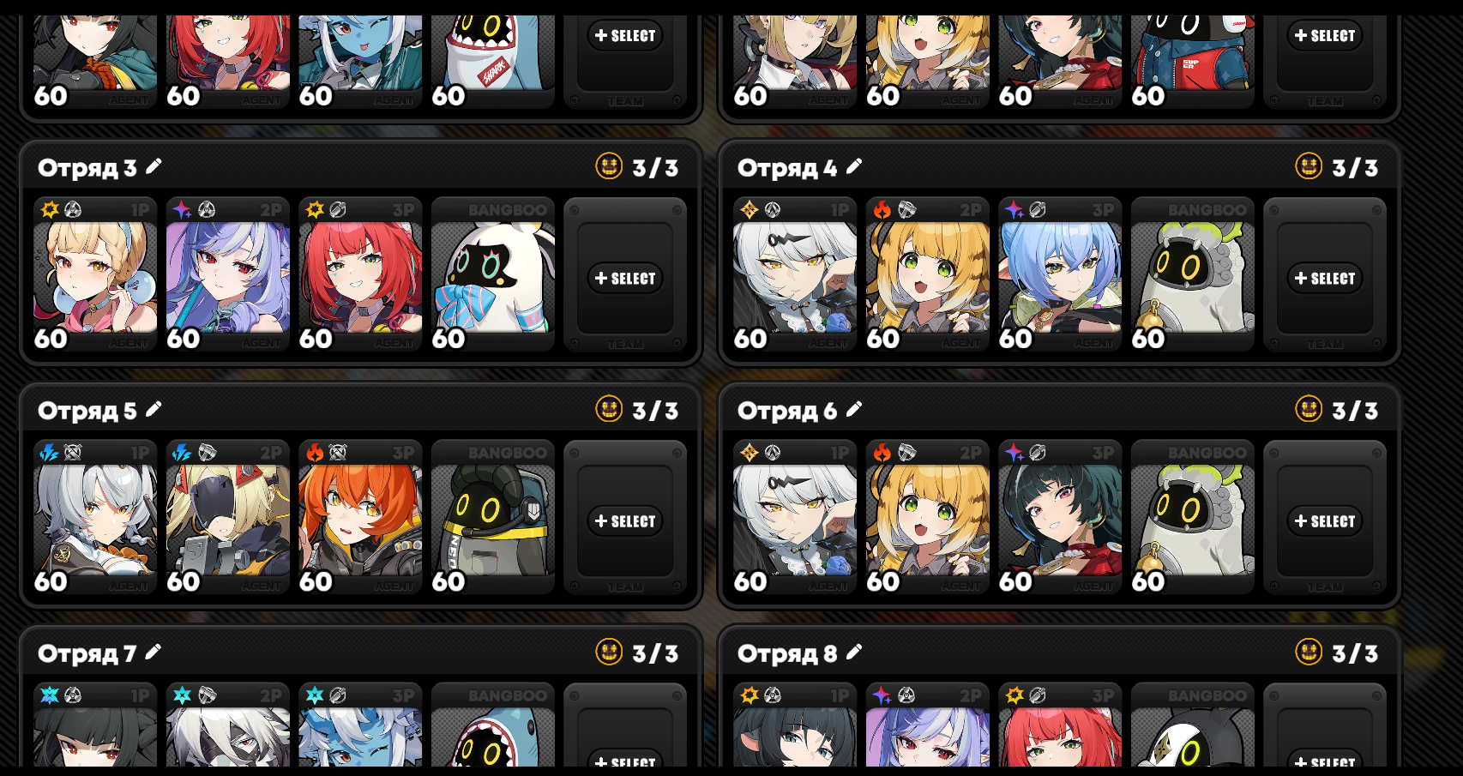Viewport: 1463px width, 776px height.
Task: Pick the orange-haired 3P agent in Отряд 5
Action: coord(360,517)
